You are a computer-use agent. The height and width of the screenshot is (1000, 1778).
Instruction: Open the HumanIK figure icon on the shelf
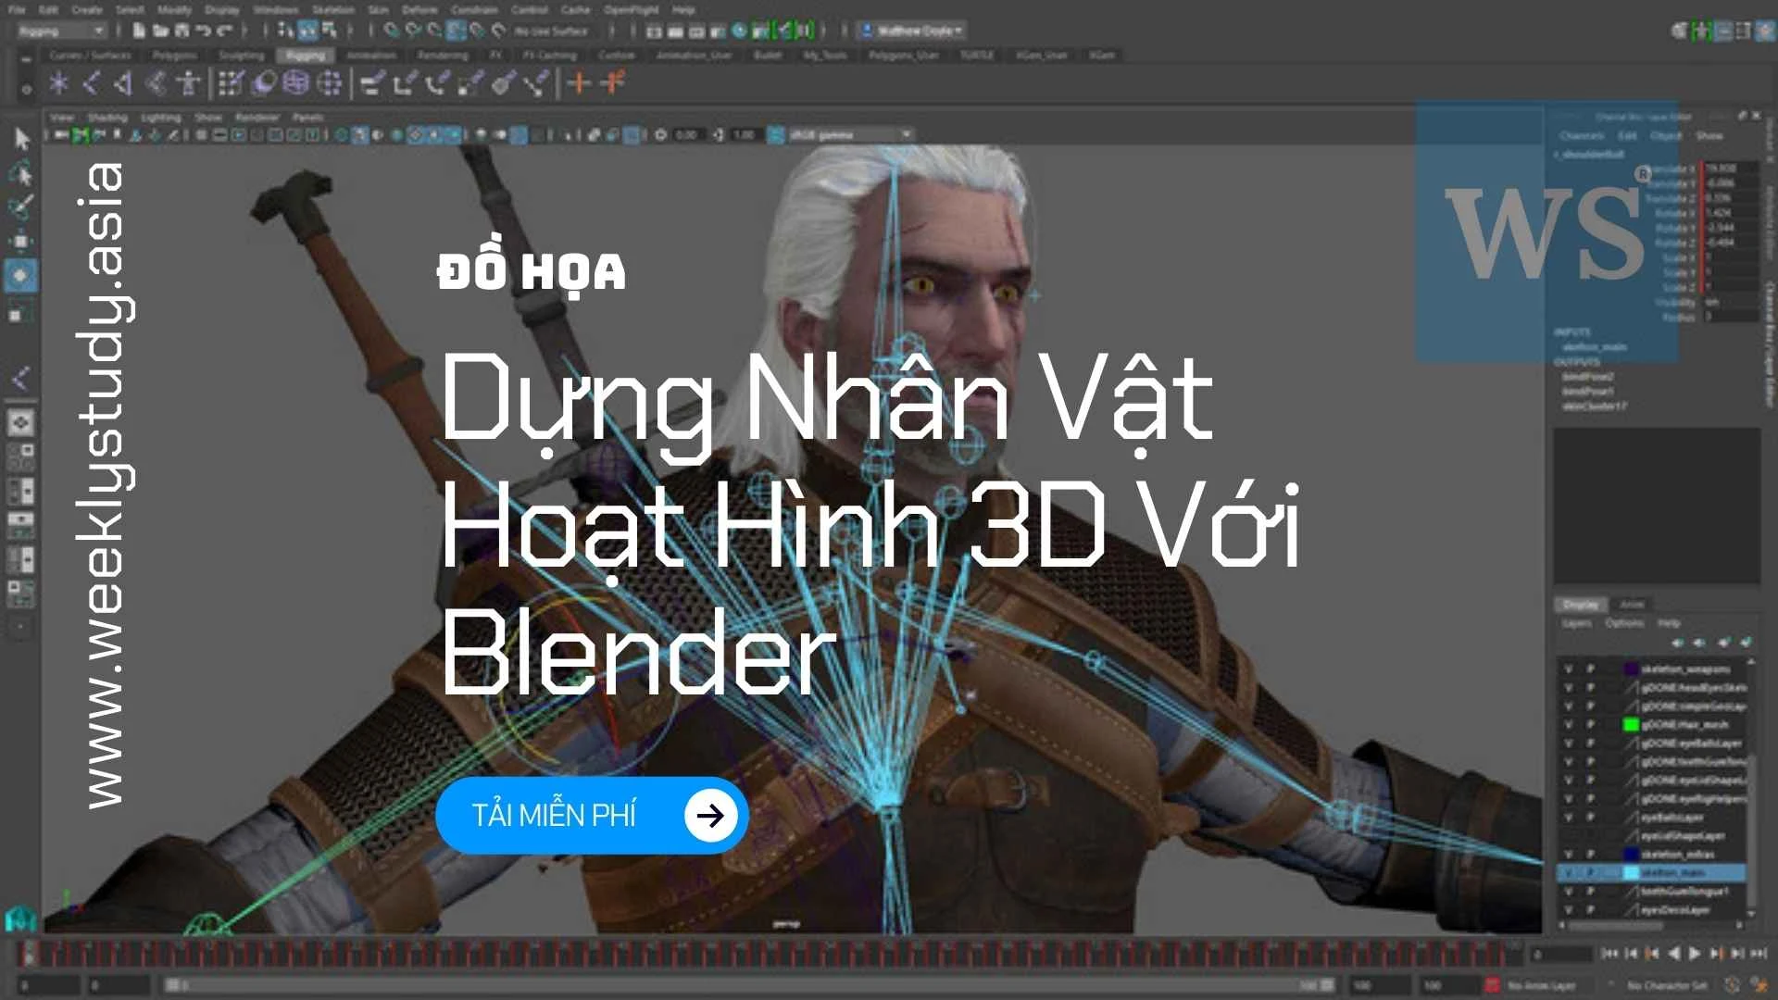coord(188,84)
